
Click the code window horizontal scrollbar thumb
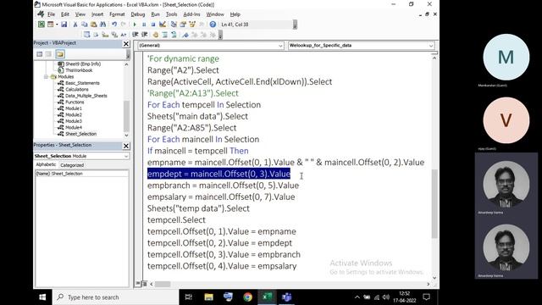tap(162, 285)
